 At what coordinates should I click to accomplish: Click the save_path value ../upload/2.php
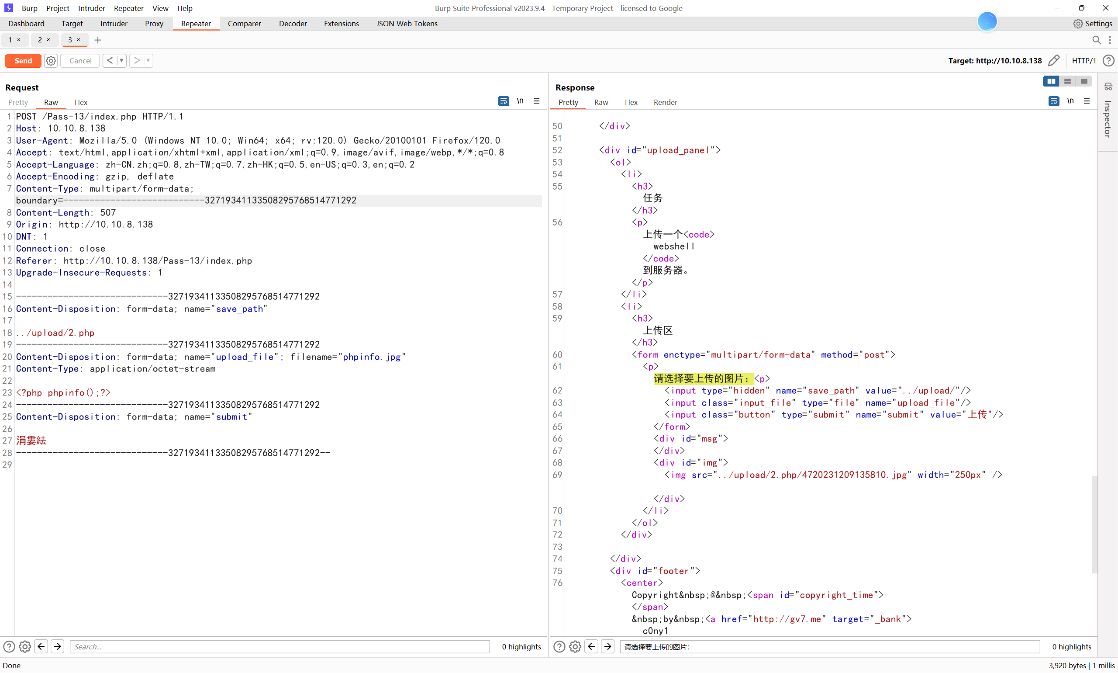click(x=55, y=333)
